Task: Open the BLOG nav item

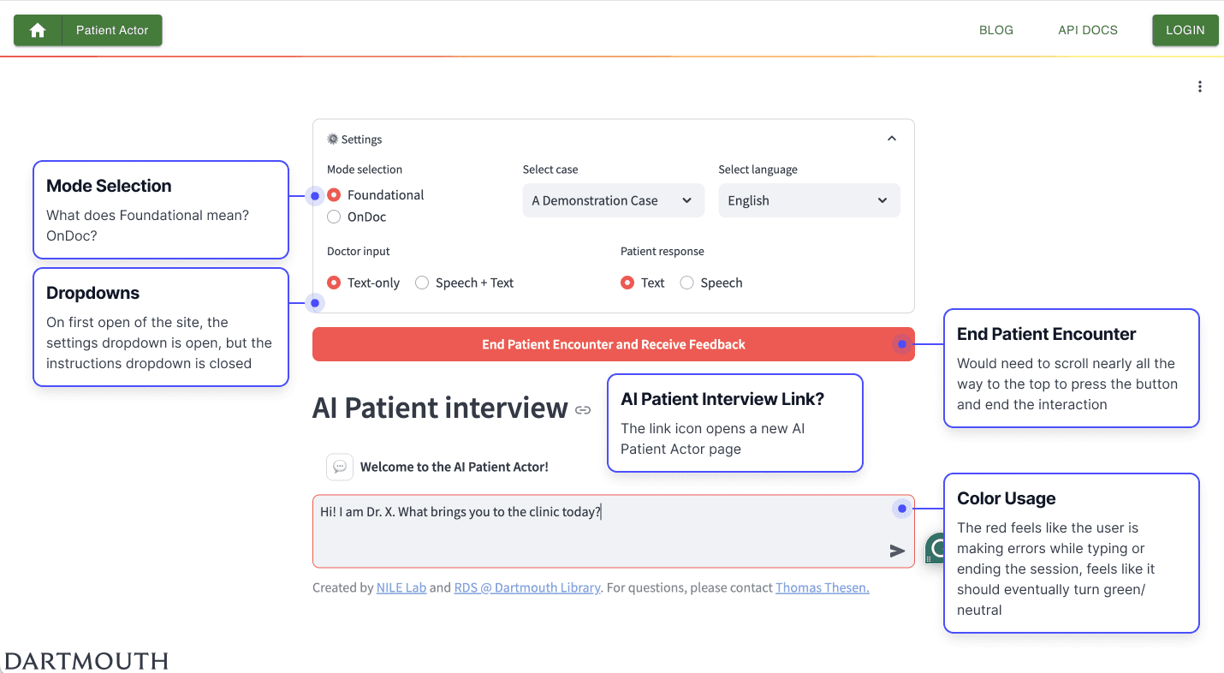Action: point(996,30)
